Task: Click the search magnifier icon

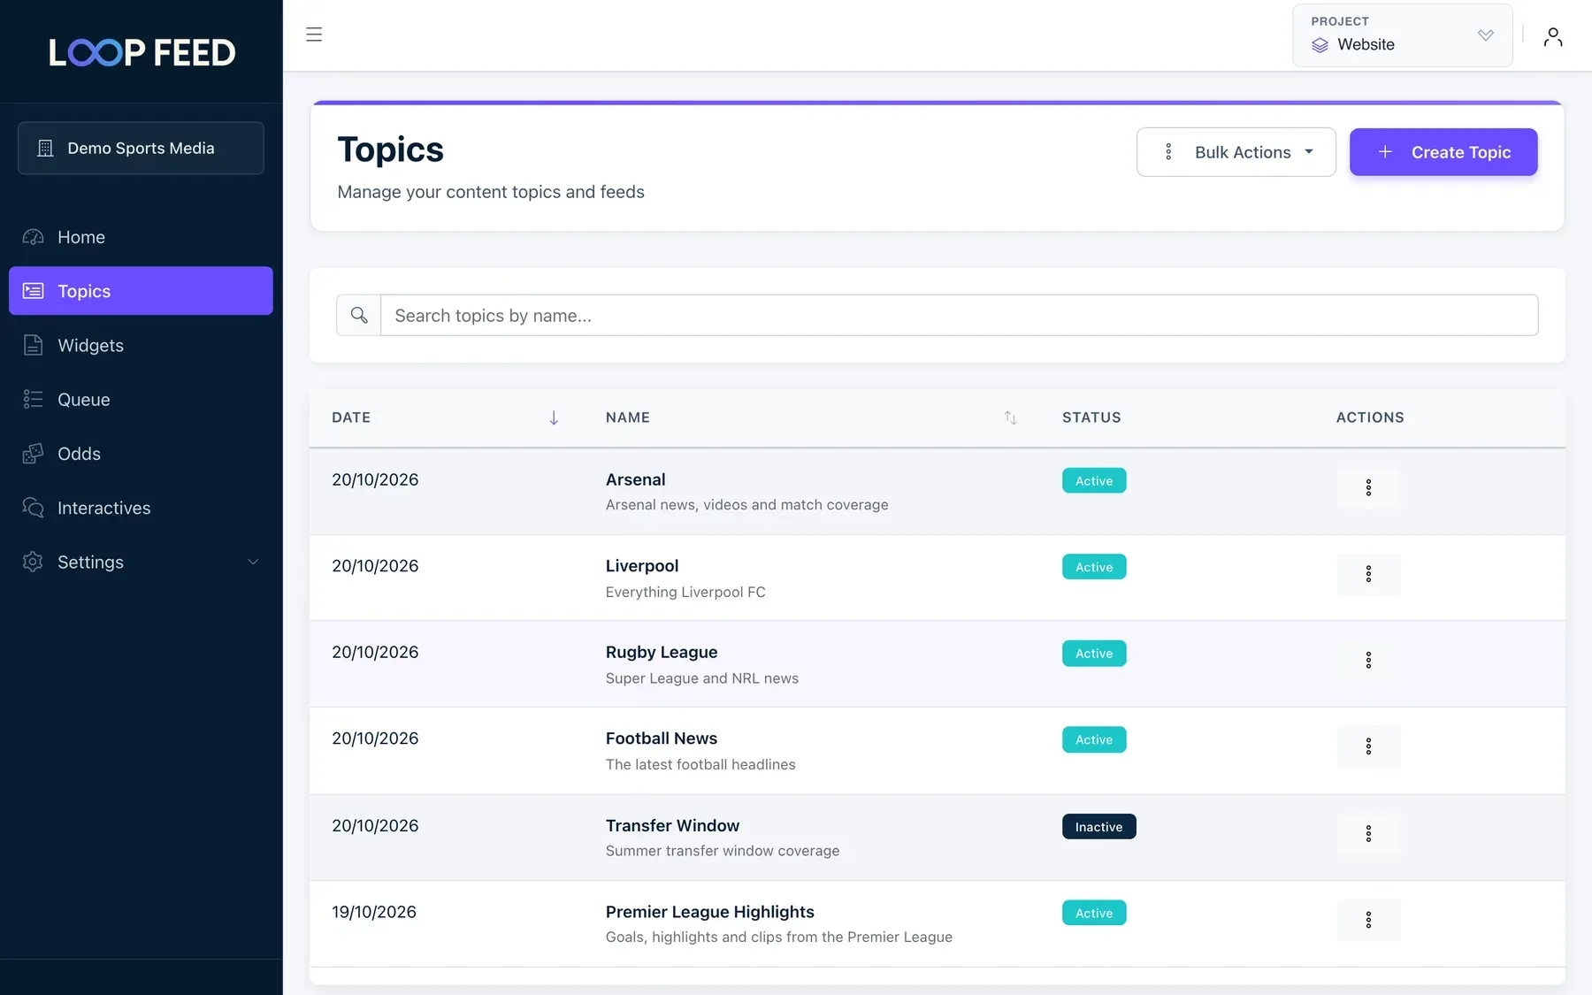Action: (x=359, y=315)
